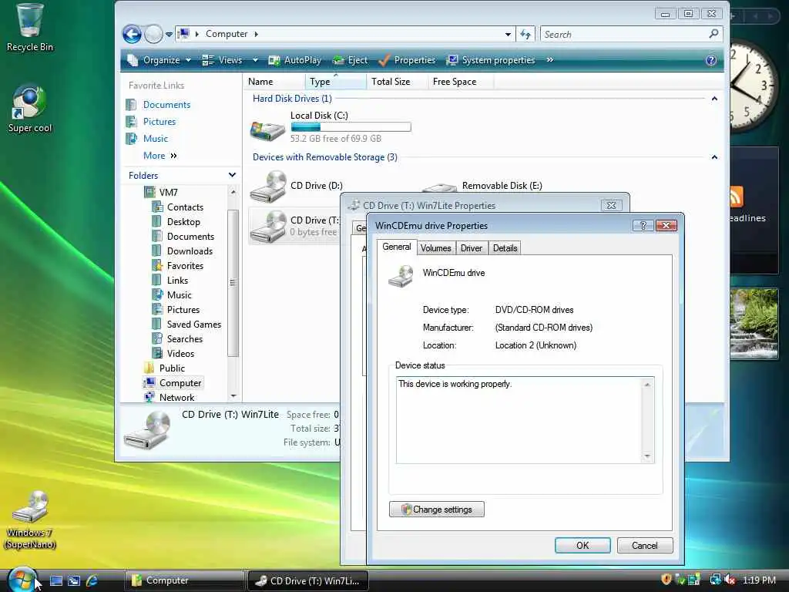Click AutoPlay in the toolbar
789x592 pixels.
[295, 60]
